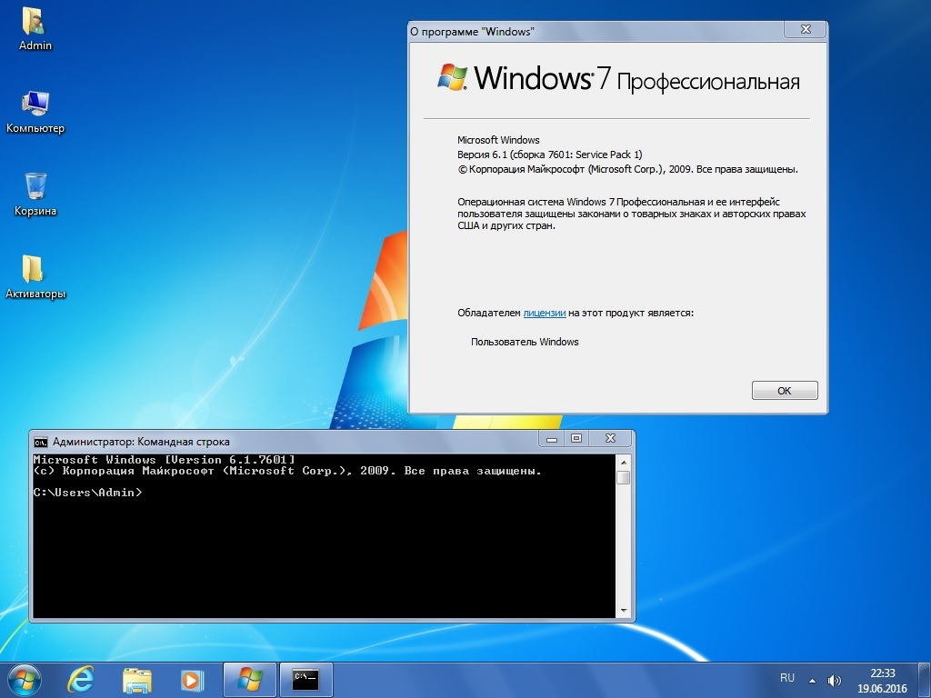Open the RU language selector

(x=787, y=678)
